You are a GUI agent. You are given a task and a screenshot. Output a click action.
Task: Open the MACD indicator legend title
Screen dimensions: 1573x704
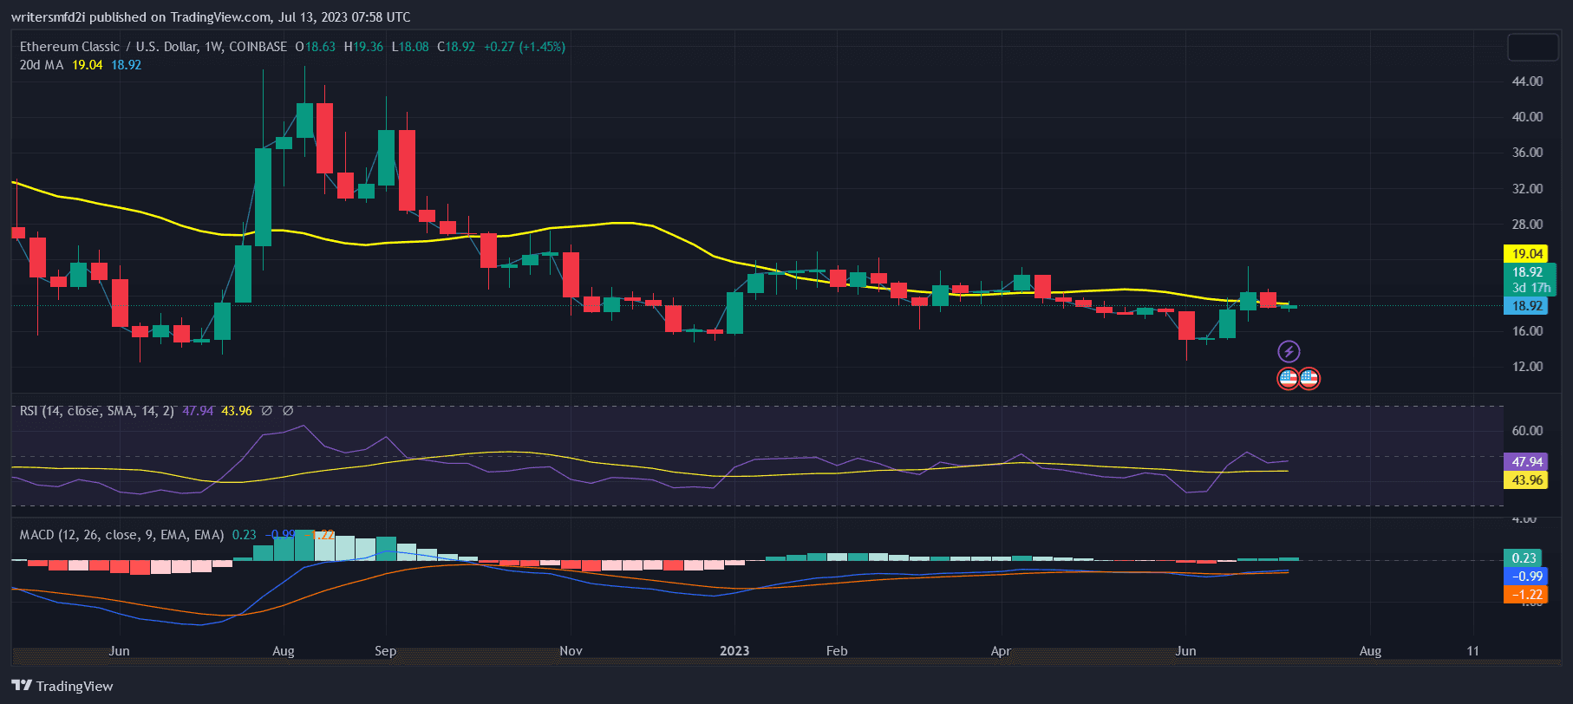tap(121, 535)
